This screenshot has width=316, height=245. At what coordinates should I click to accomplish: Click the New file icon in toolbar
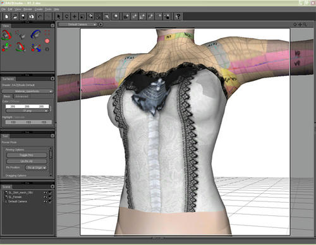(x=6, y=16)
